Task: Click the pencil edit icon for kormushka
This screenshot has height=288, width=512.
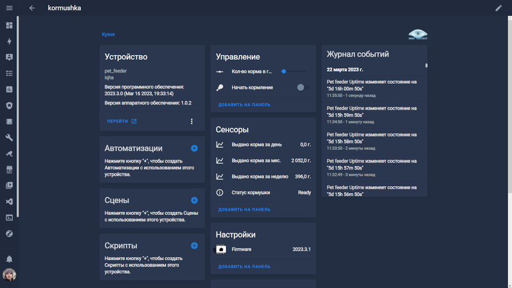Action: point(499,8)
